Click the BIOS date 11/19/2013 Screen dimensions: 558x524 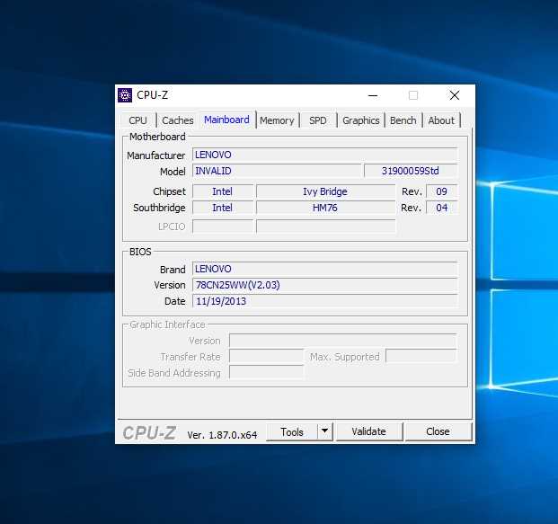point(324,301)
